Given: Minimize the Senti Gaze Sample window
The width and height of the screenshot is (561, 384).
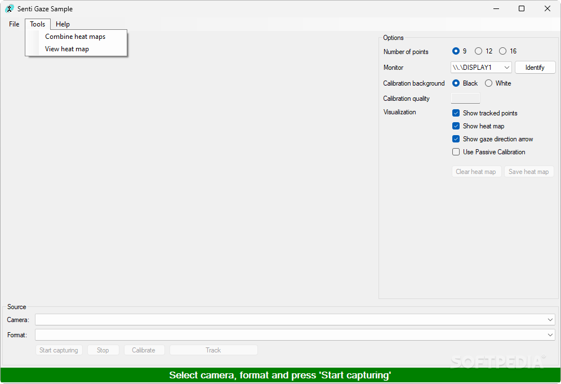Looking at the screenshot, I should 496,8.
